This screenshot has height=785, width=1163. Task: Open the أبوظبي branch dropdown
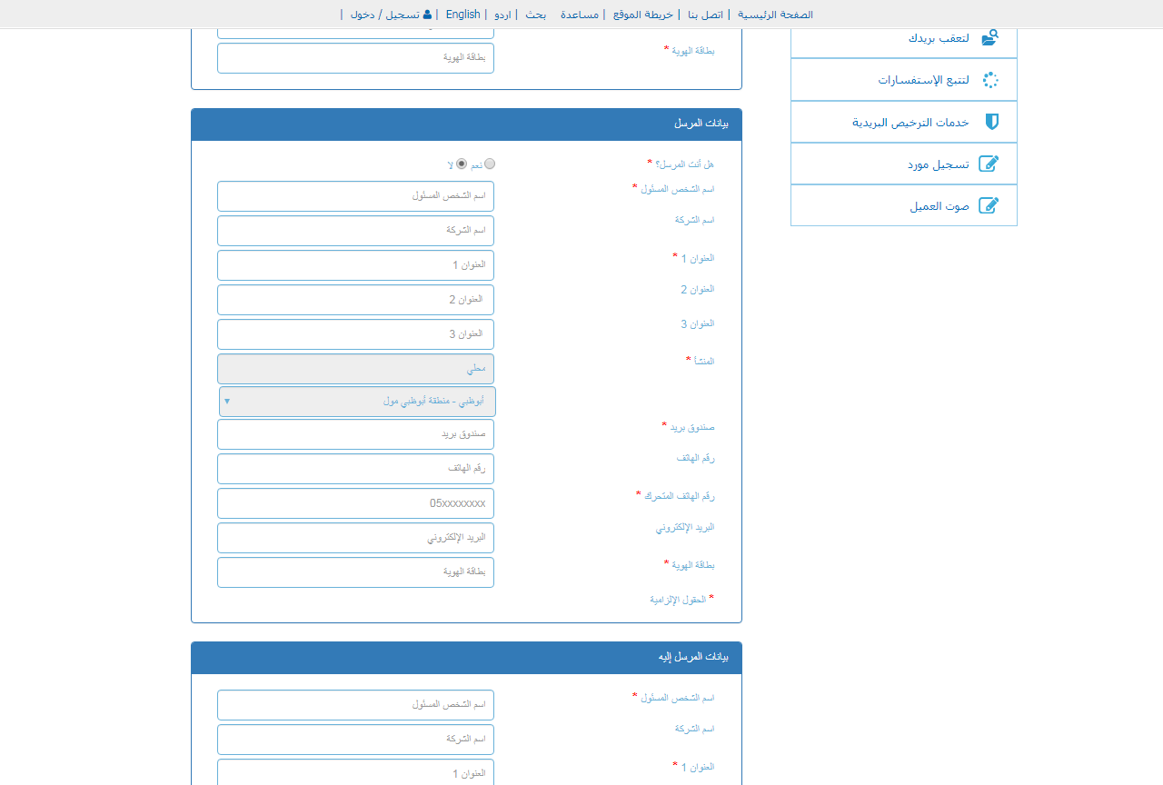click(356, 400)
